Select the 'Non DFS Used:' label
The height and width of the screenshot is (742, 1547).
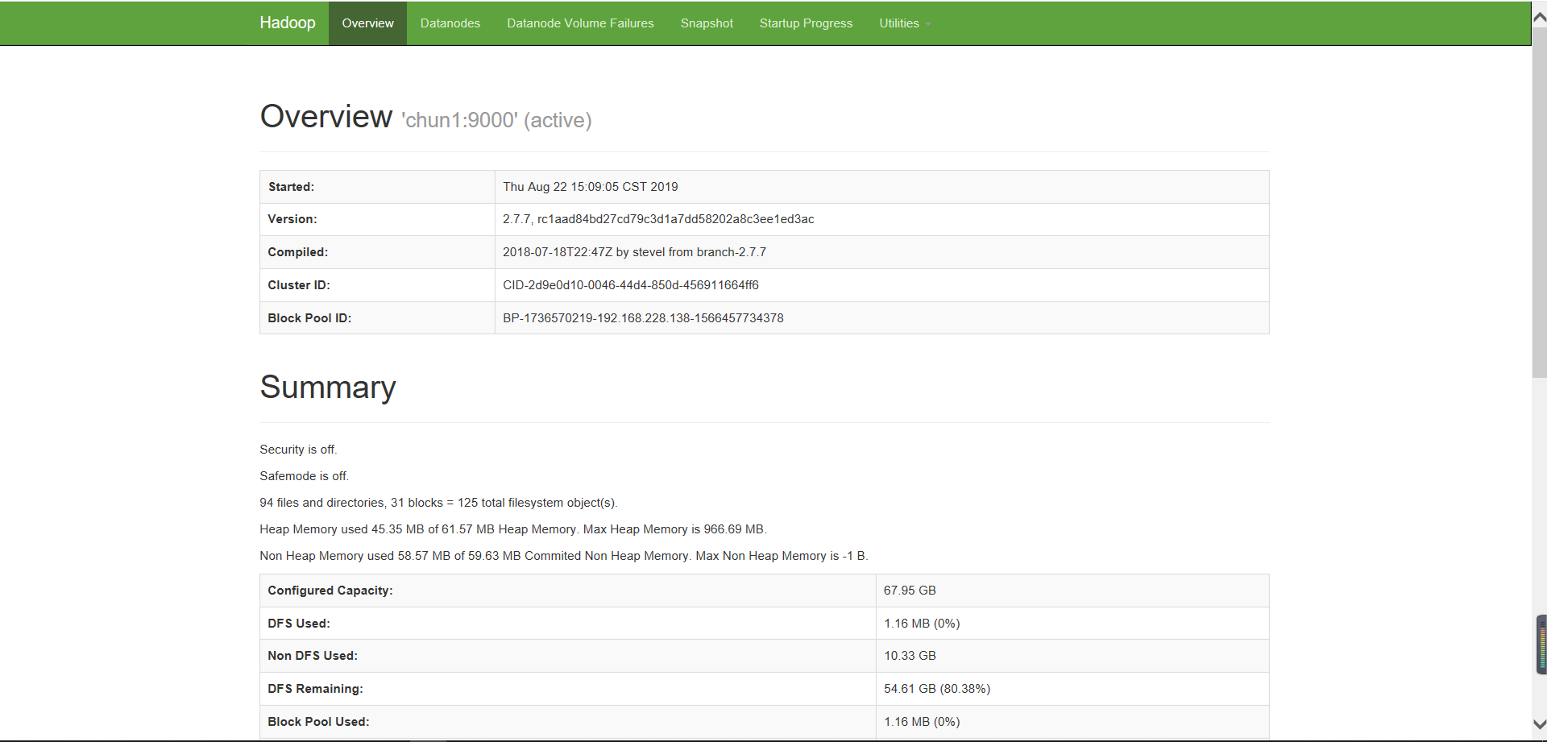point(313,656)
